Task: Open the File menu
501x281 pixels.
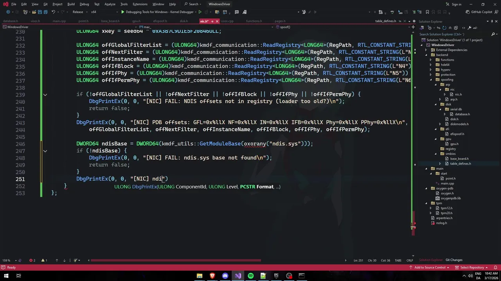Action: 14,4
